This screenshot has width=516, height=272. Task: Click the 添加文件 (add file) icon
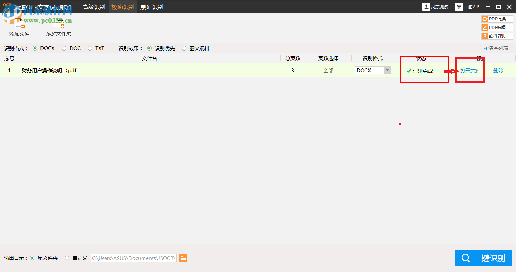point(19,23)
